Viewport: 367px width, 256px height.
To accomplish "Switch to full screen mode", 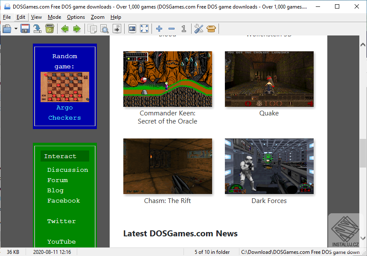I will (144, 29).
